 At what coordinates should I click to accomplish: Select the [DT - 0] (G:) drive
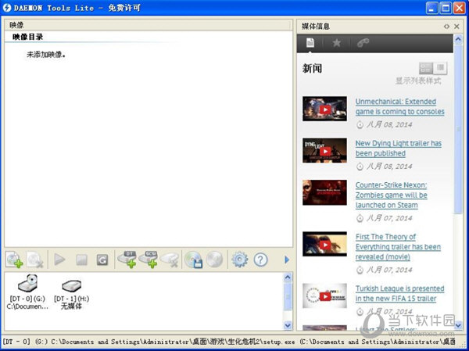27,292
